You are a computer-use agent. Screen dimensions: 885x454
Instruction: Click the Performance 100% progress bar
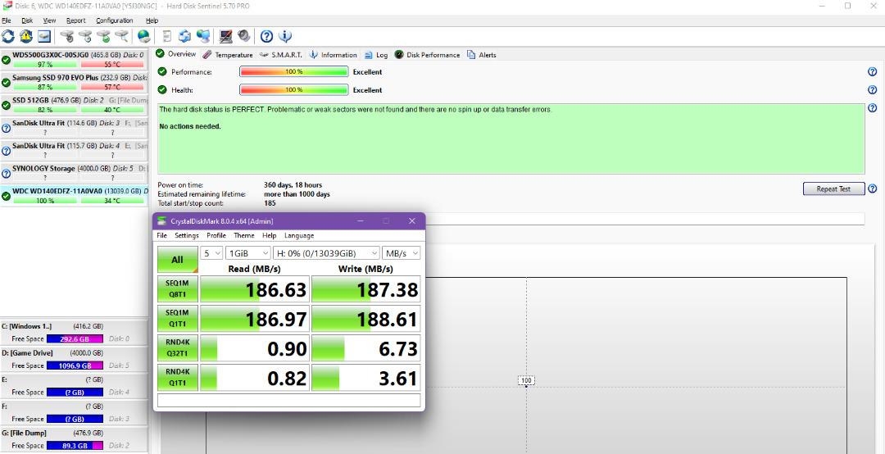[293, 72]
